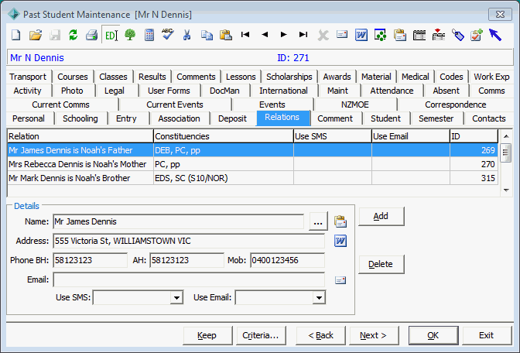Click the ED edit text icon
Screen dimensions: 520x353
(x=111, y=35)
